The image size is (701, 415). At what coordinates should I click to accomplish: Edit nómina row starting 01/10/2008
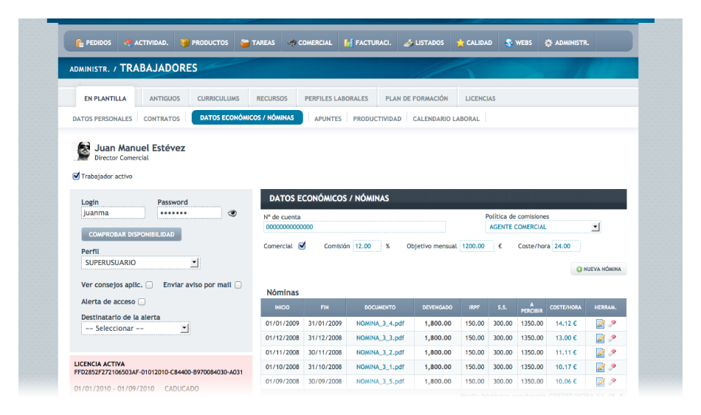coord(600,367)
